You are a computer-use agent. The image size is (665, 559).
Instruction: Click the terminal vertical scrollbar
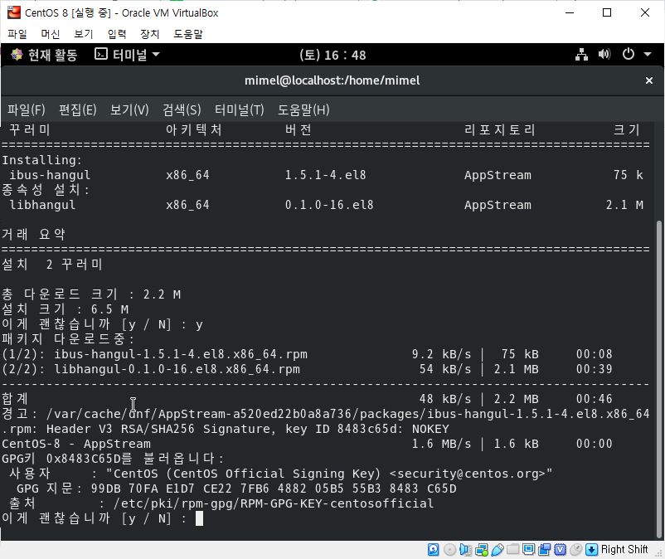(x=658, y=379)
